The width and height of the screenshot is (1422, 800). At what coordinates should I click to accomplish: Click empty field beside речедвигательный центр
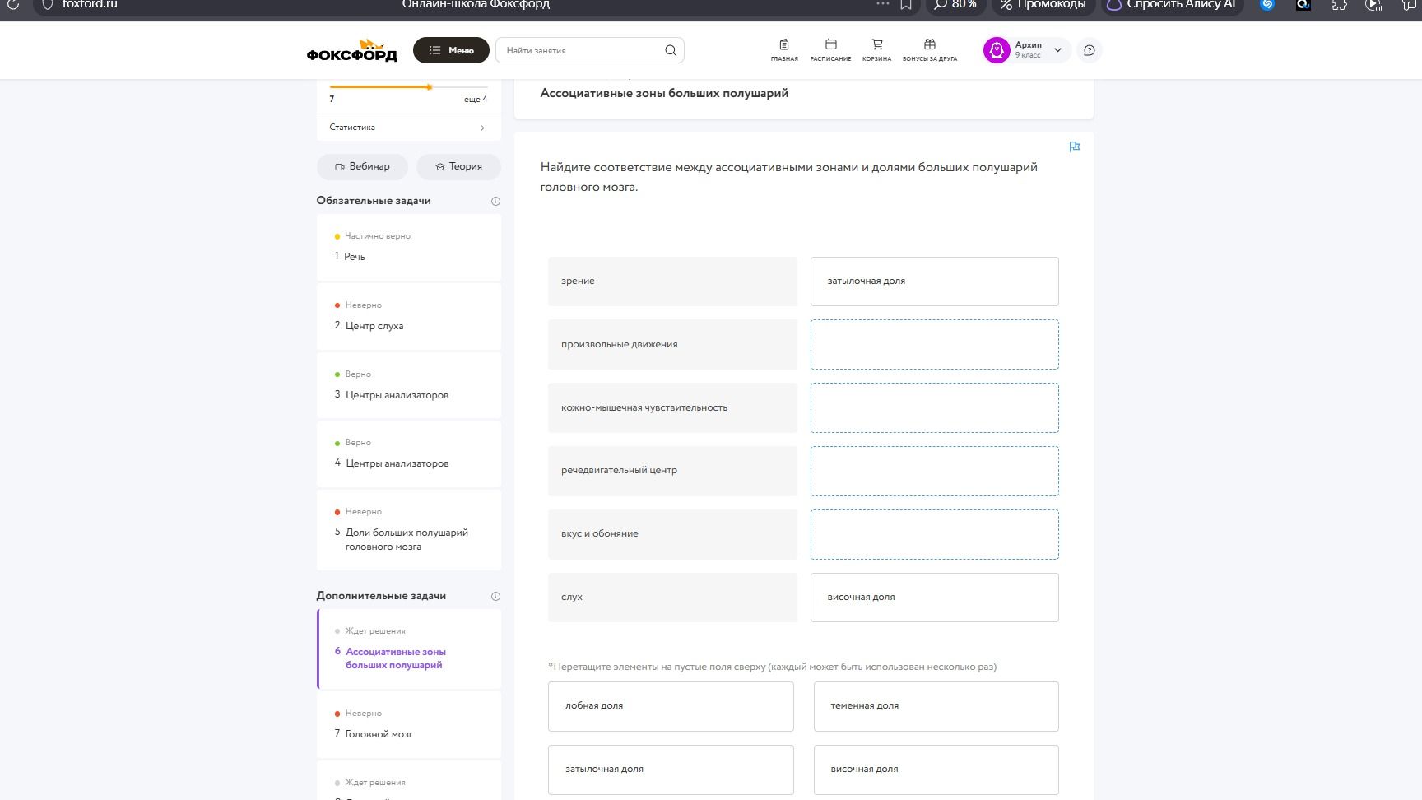click(x=934, y=471)
